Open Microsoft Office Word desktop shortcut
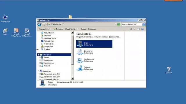The height and width of the screenshot is (104, 186). pyautogui.click(x=27, y=32)
